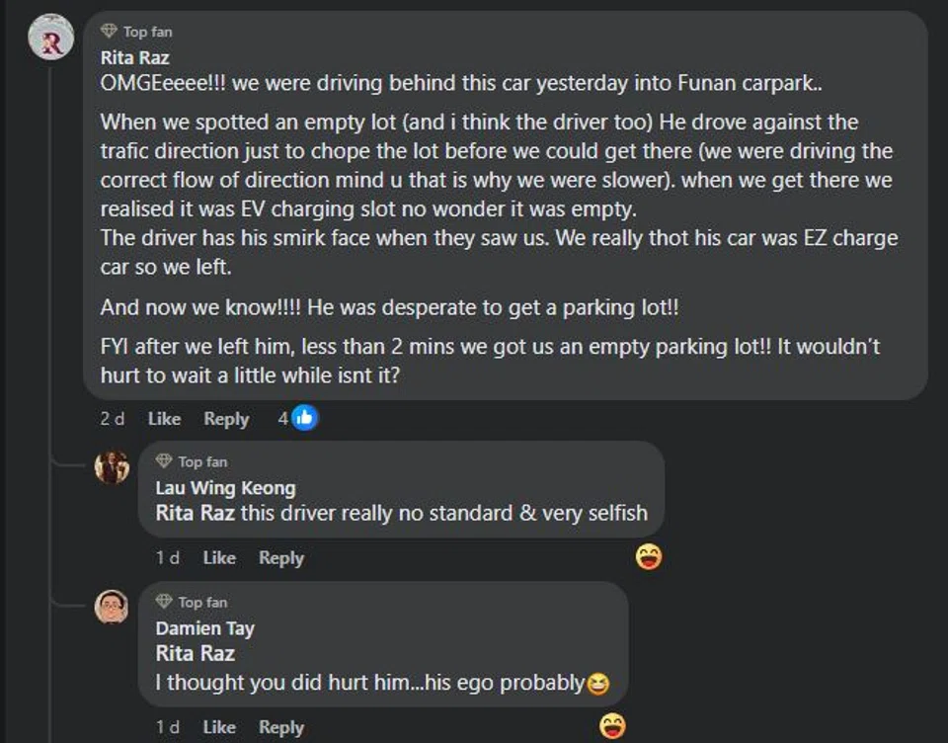Click the blue thumbs-up reaction icon
Image resolution: width=948 pixels, height=743 pixels.
click(x=305, y=418)
